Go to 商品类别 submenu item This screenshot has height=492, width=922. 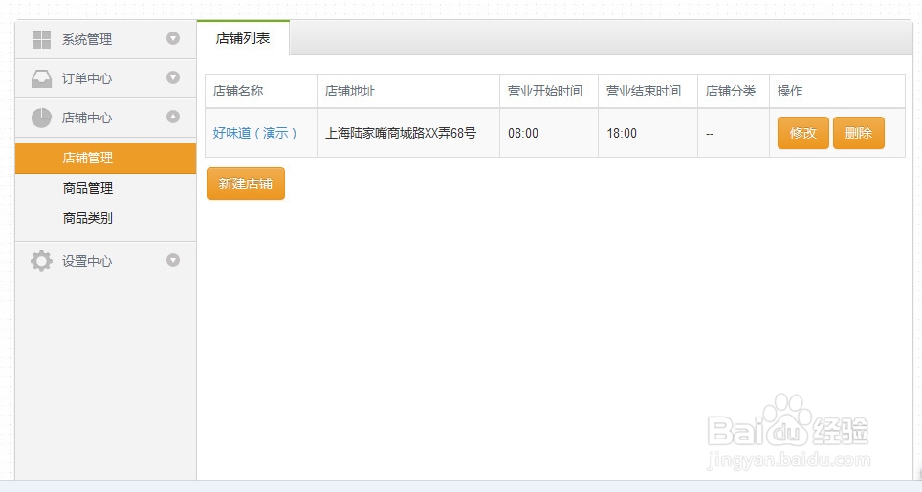[88, 218]
